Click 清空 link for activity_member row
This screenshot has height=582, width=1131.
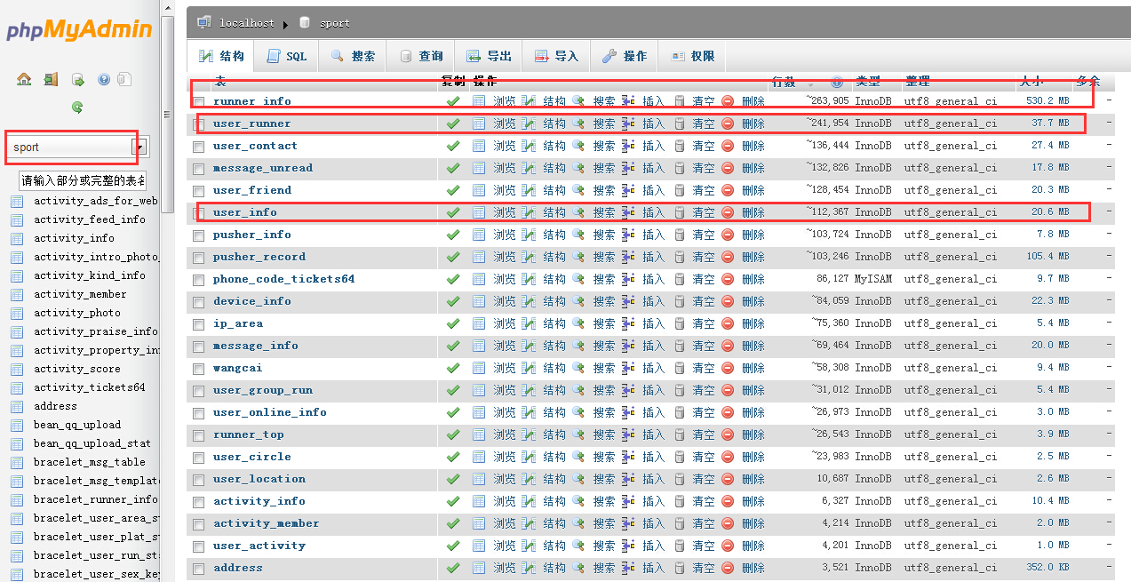pyautogui.click(x=704, y=523)
